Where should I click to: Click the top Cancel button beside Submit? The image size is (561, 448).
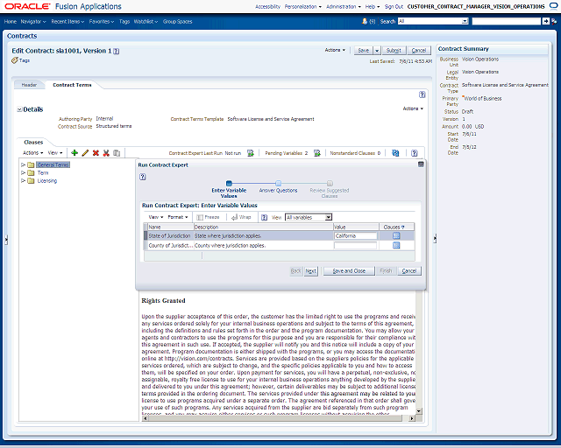coord(419,51)
